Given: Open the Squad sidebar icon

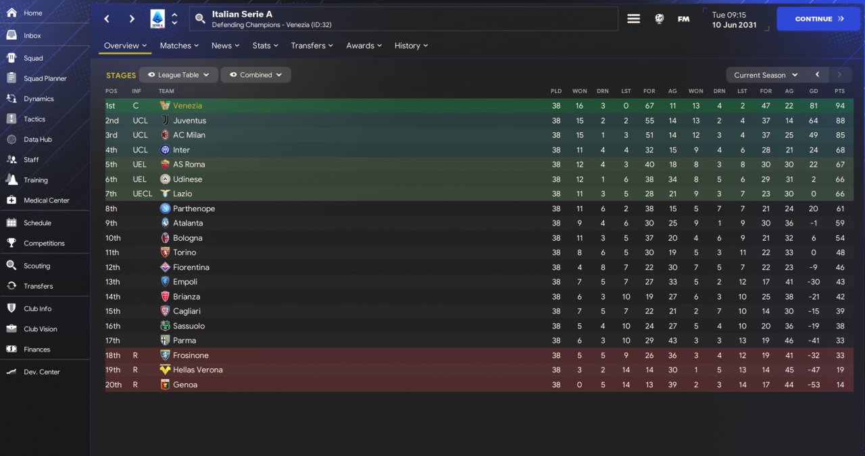Looking at the screenshot, I should [11, 58].
